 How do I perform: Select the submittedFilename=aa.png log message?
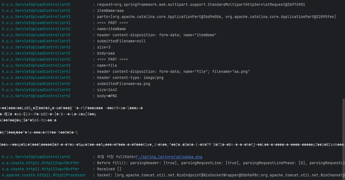point(123,84)
